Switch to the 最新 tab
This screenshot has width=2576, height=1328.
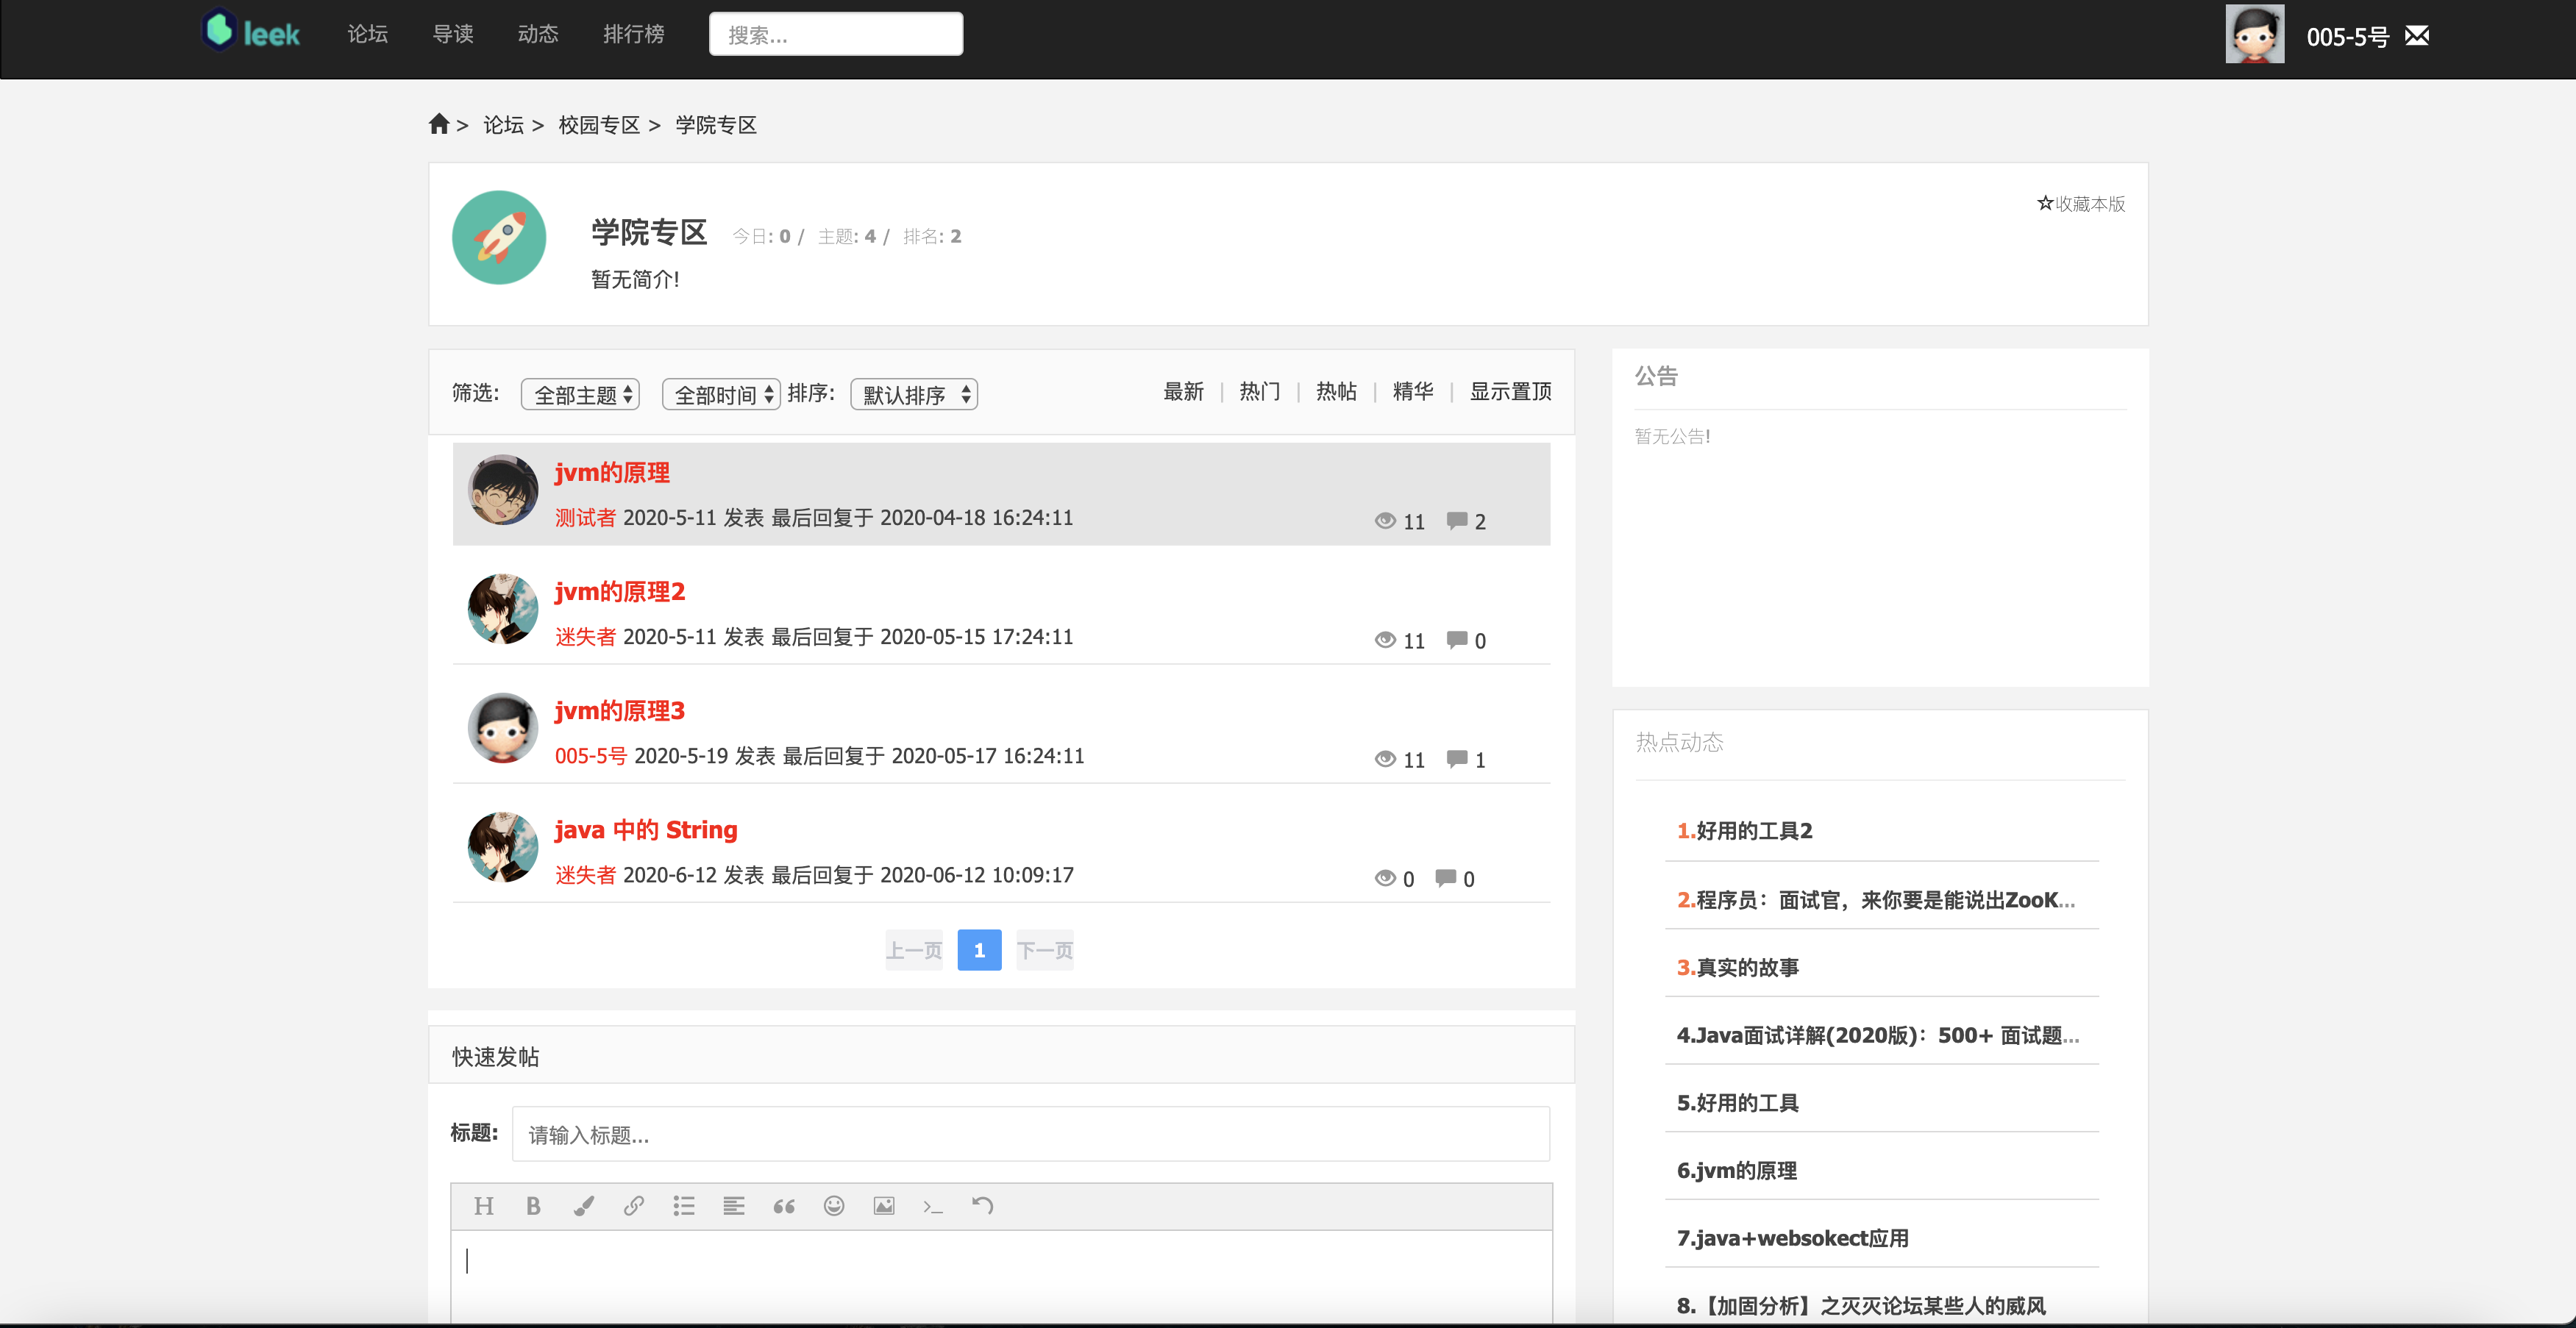click(x=1183, y=391)
